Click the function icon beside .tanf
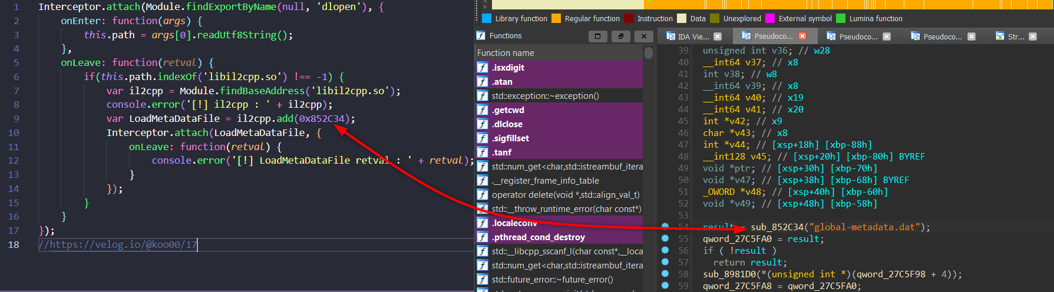The image size is (1054, 292). click(x=483, y=152)
